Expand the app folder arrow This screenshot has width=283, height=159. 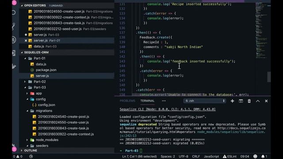click(x=27, y=93)
